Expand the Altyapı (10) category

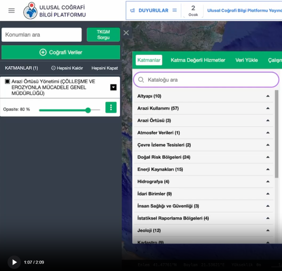coord(268,96)
